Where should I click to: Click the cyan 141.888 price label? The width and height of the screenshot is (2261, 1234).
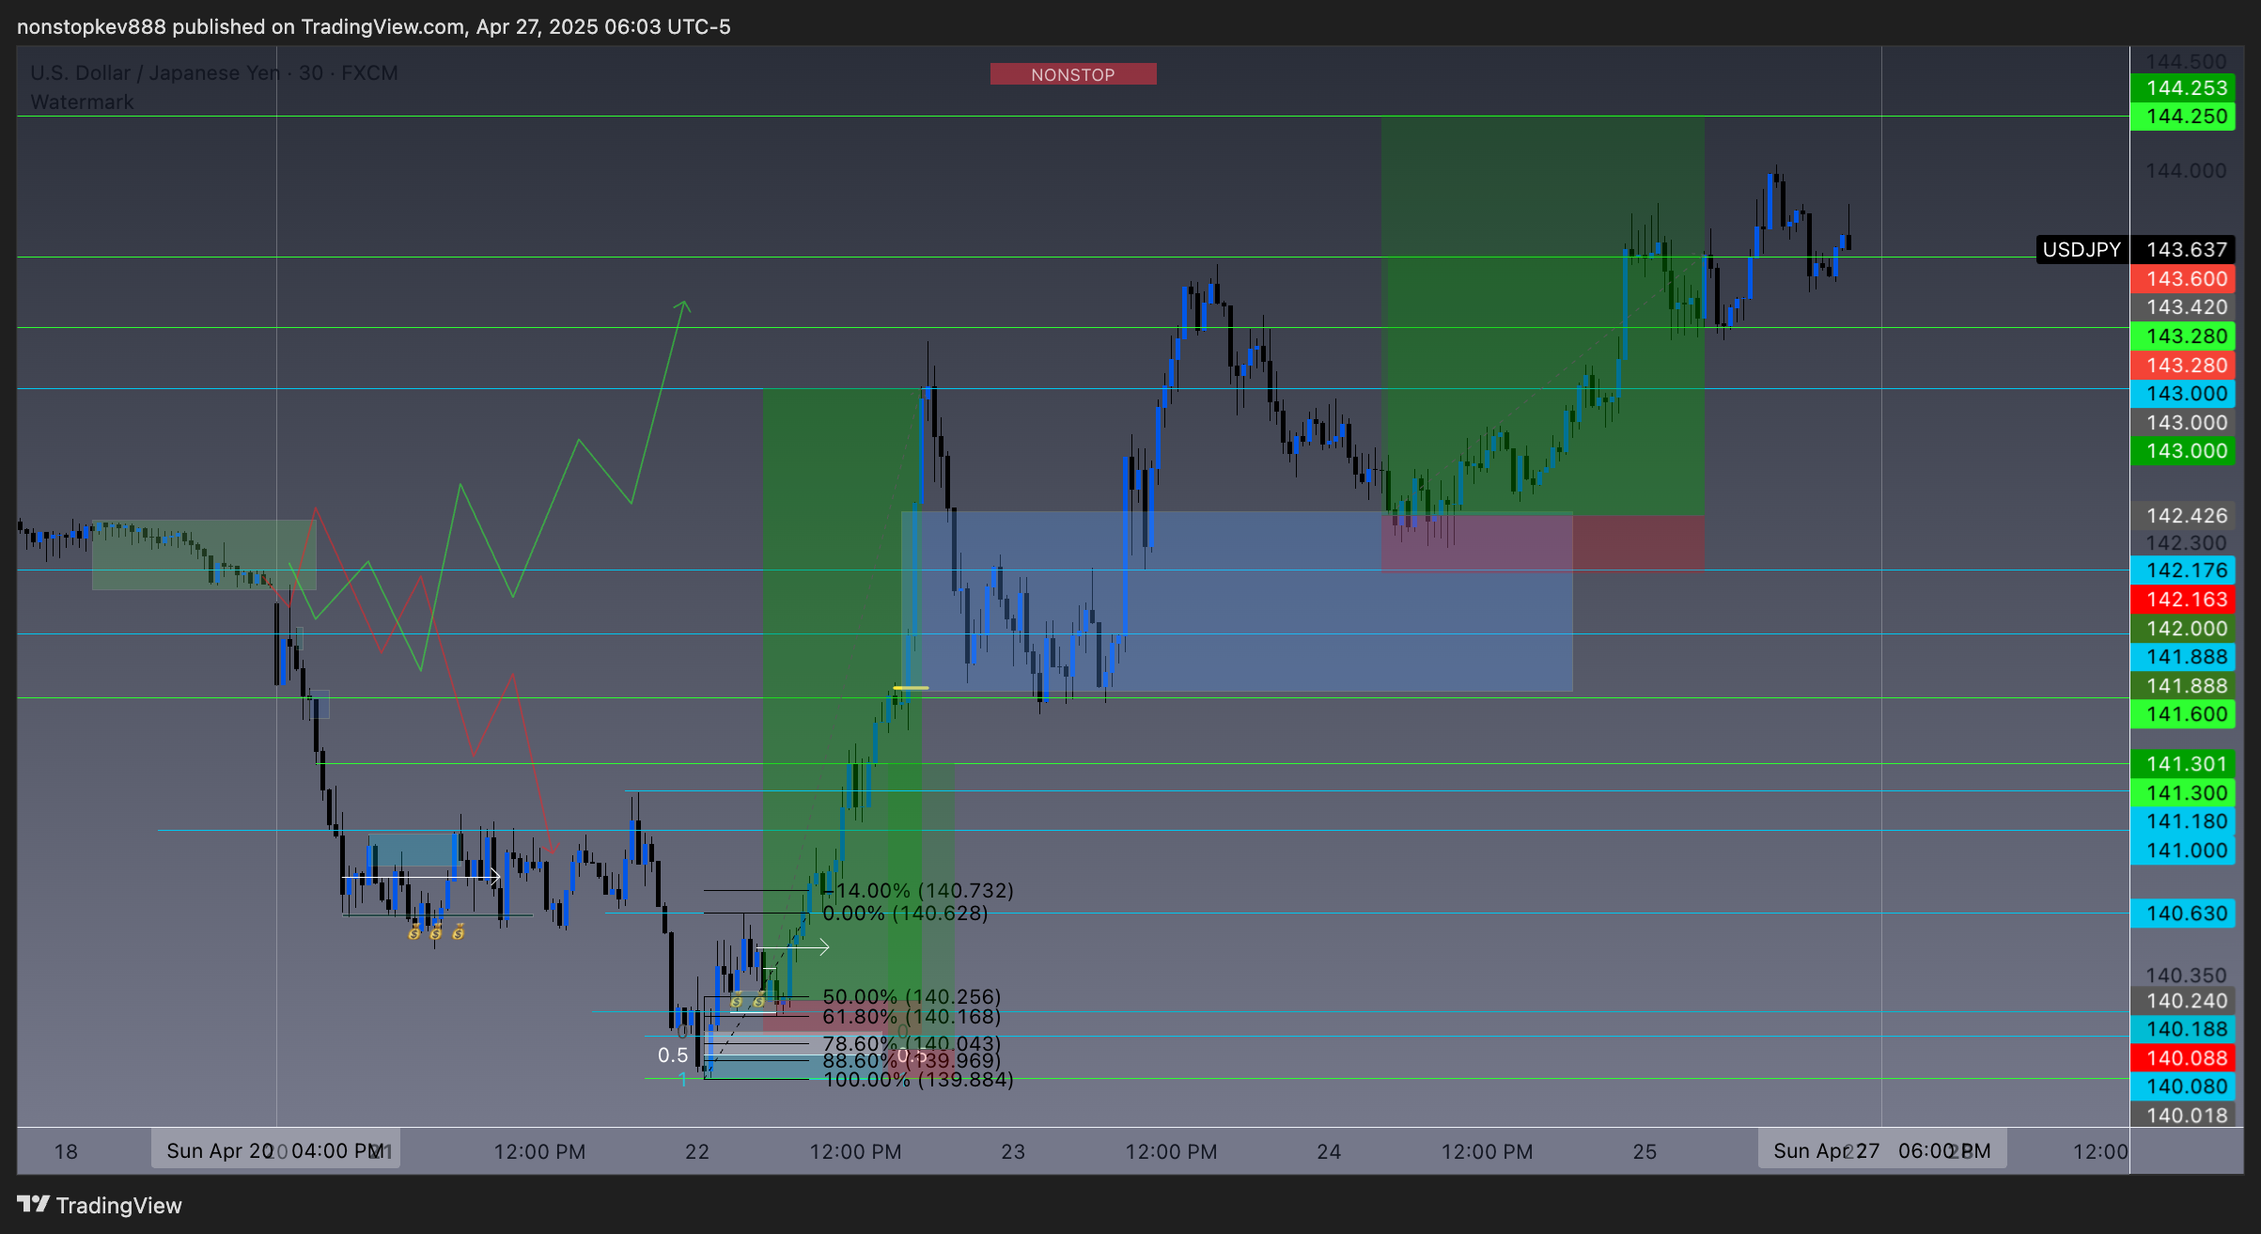pyautogui.click(x=2182, y=656)
